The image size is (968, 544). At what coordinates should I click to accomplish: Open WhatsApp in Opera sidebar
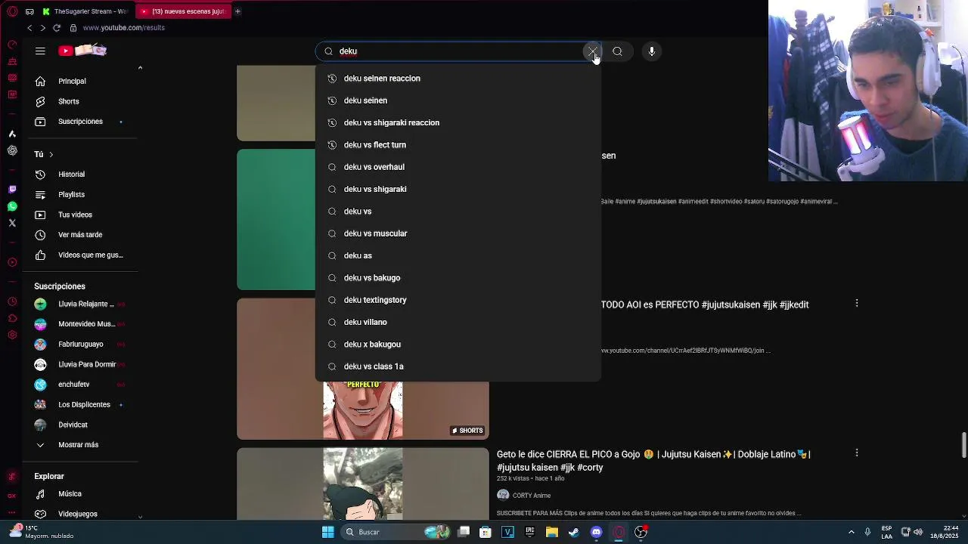click(12, 206)
